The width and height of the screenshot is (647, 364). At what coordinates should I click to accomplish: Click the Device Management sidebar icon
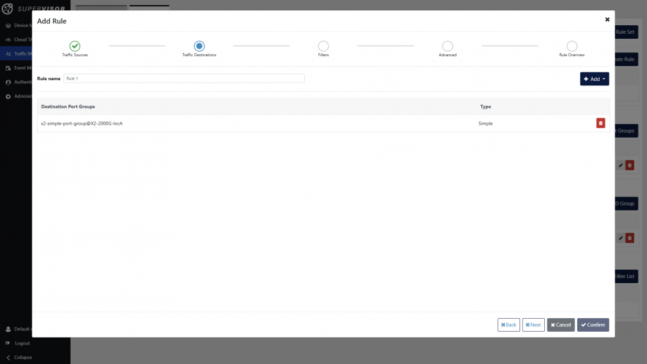8,26
